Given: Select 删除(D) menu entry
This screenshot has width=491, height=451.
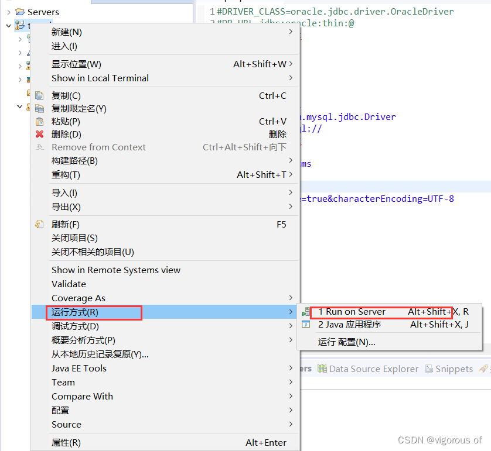Looking at the screenshot, I should [165, 135].
